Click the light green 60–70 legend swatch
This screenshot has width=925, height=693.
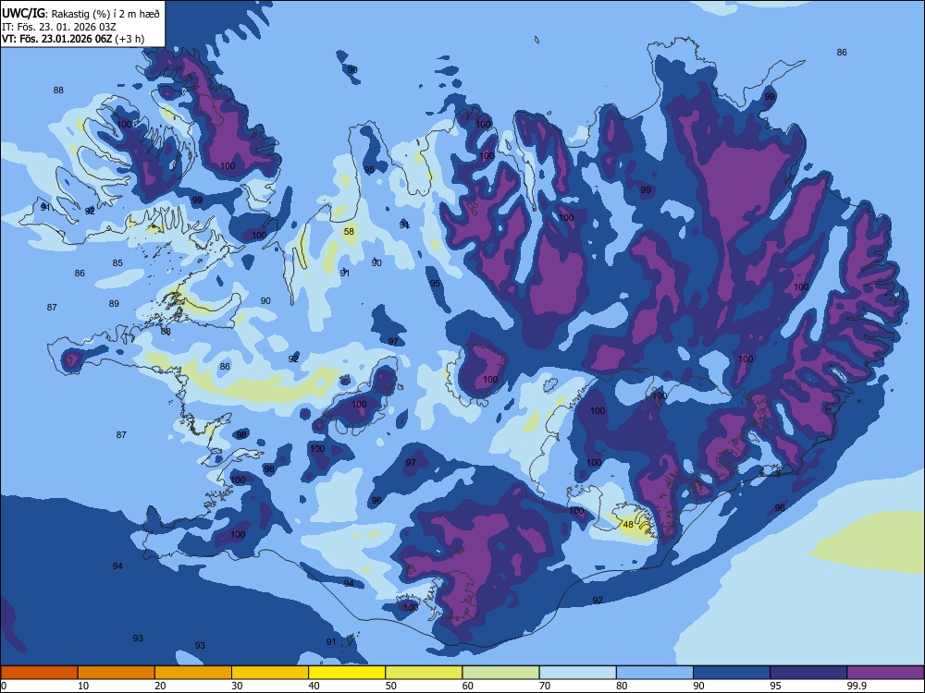[500, 673]
